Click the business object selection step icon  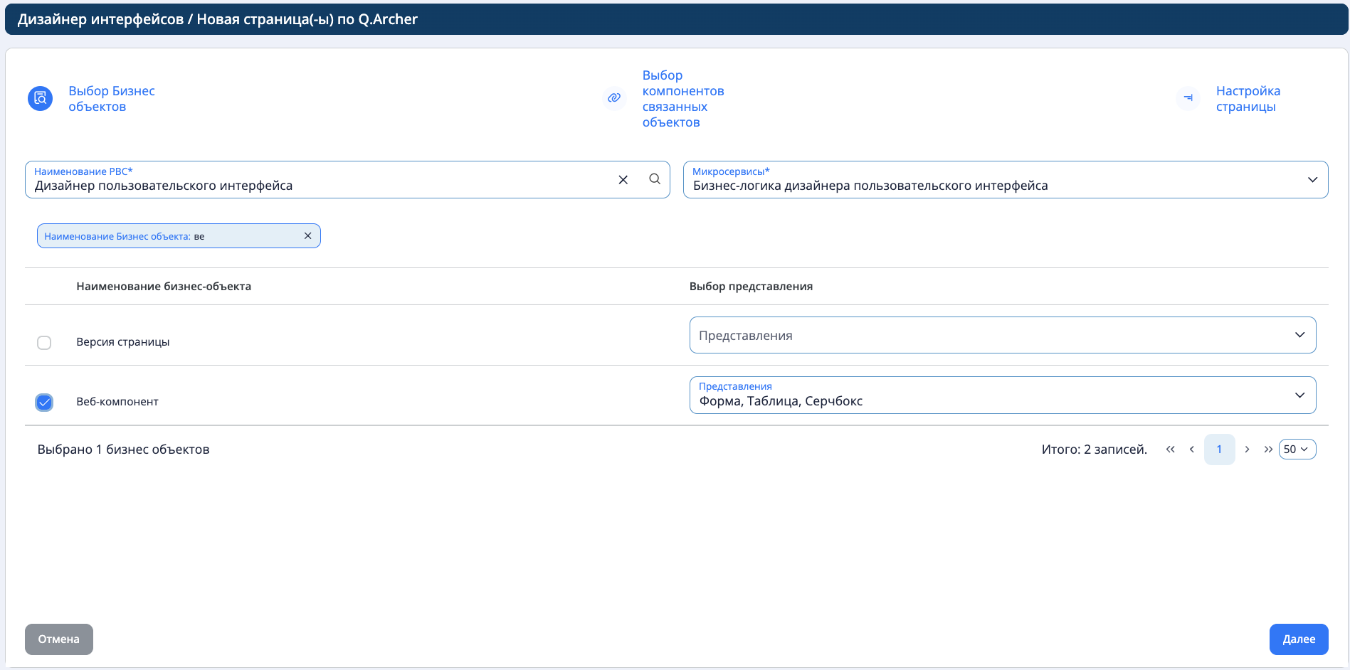[40, 99]
